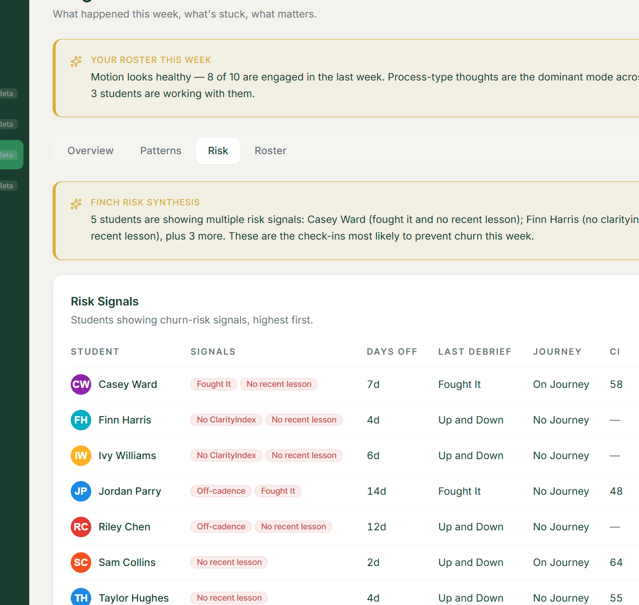Open student Finn Harris
This screenshot has height=605, width=639.
point(125,420)
